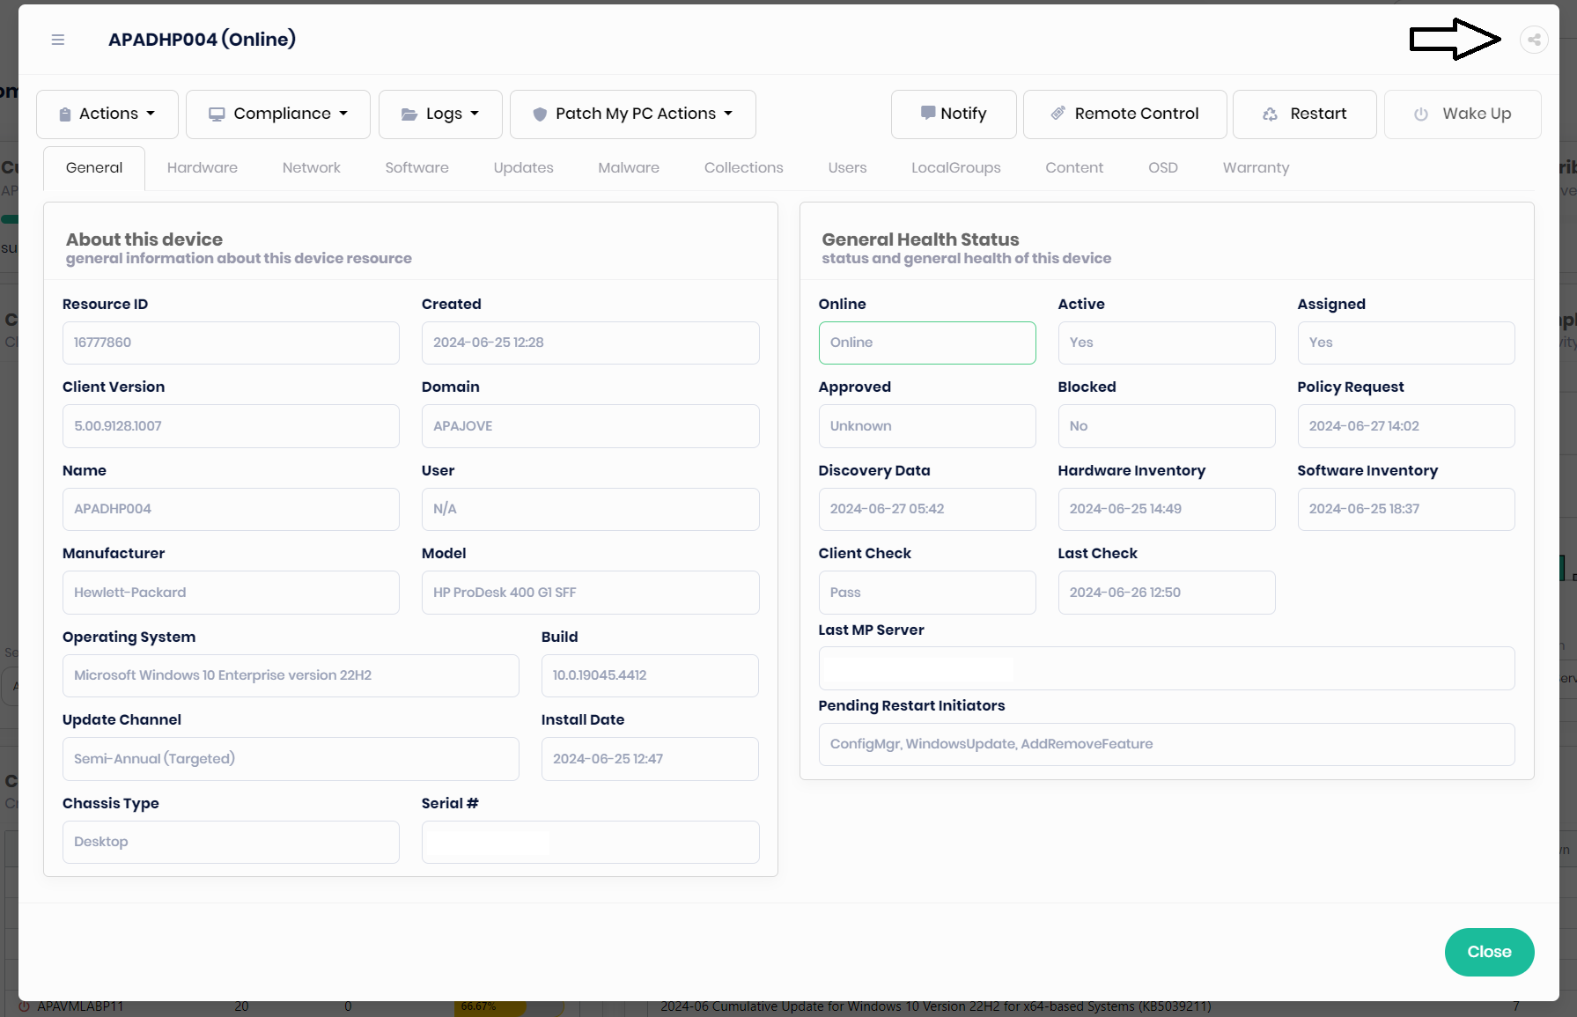Screen dimensions: 1577x1017
Task: Go to the Warranty tab
Action: tap(1256, 167)
